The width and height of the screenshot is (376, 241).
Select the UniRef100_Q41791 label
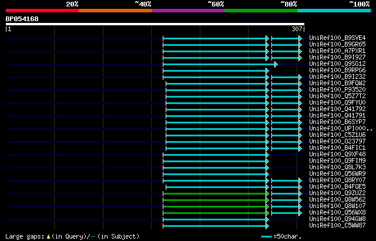tap(337, 116)
